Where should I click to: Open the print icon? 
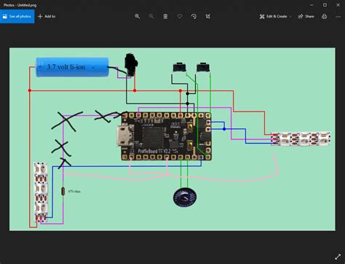point(324,16)
